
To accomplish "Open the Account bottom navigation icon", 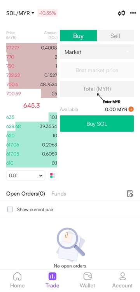I will click(122, 280).
